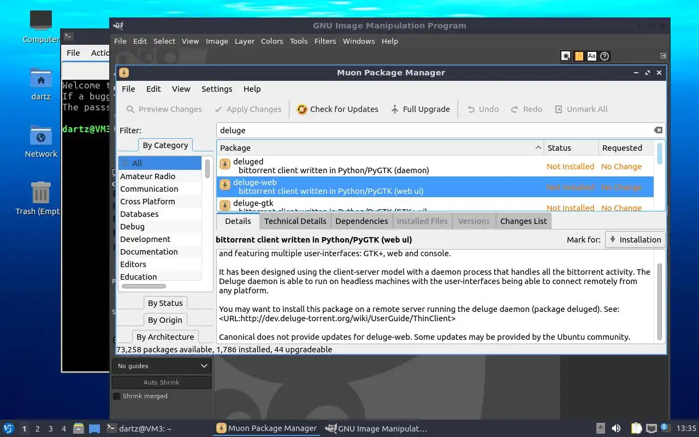The width and height of the screenshot is (699, 437).
Task: Toggle the Shrink merged checkbox in GIMP
Action: 116,396
